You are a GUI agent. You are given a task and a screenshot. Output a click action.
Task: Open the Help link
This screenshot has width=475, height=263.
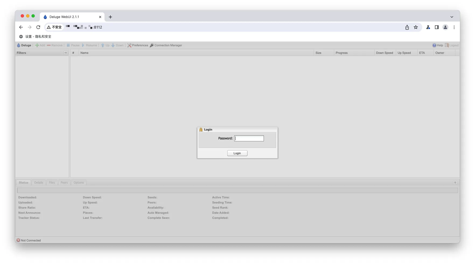(x=438, y=45)
